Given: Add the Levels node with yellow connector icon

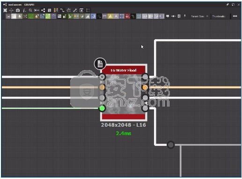Looking at the screenshot, I should [76, 16].
